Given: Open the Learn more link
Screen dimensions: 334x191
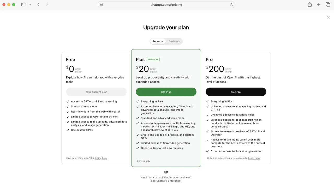Looking at the screenshot, I should pyautogui.click(x=254, y=158).
